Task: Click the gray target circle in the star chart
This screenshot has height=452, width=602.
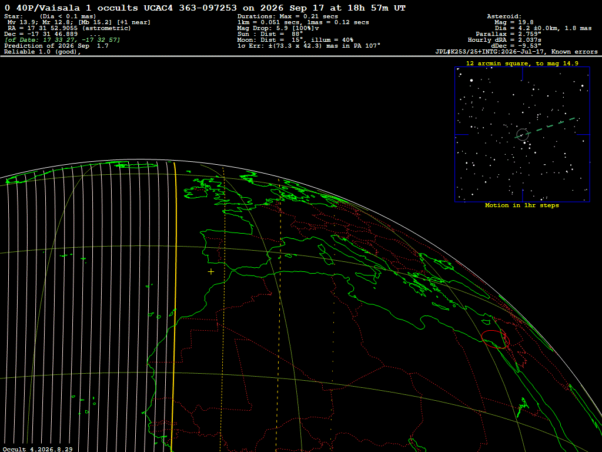Action: (x=523, y=135)
